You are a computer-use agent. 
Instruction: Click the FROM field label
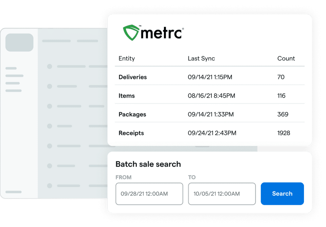point(124,177)
